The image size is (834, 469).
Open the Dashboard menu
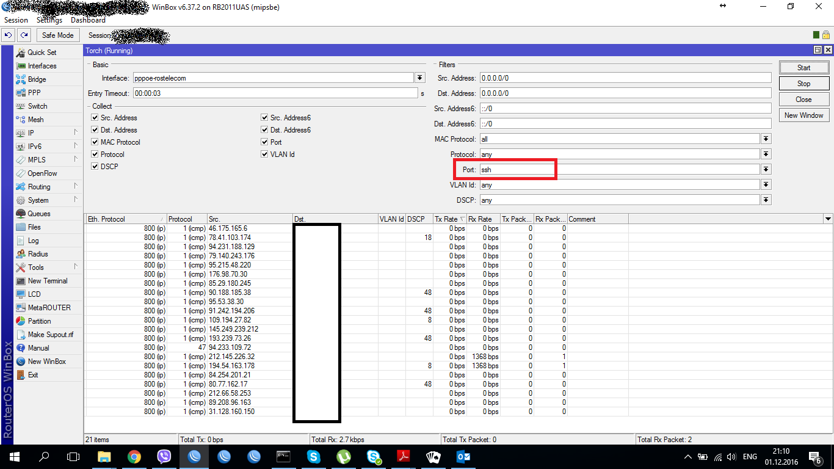(x=88, y=20)
